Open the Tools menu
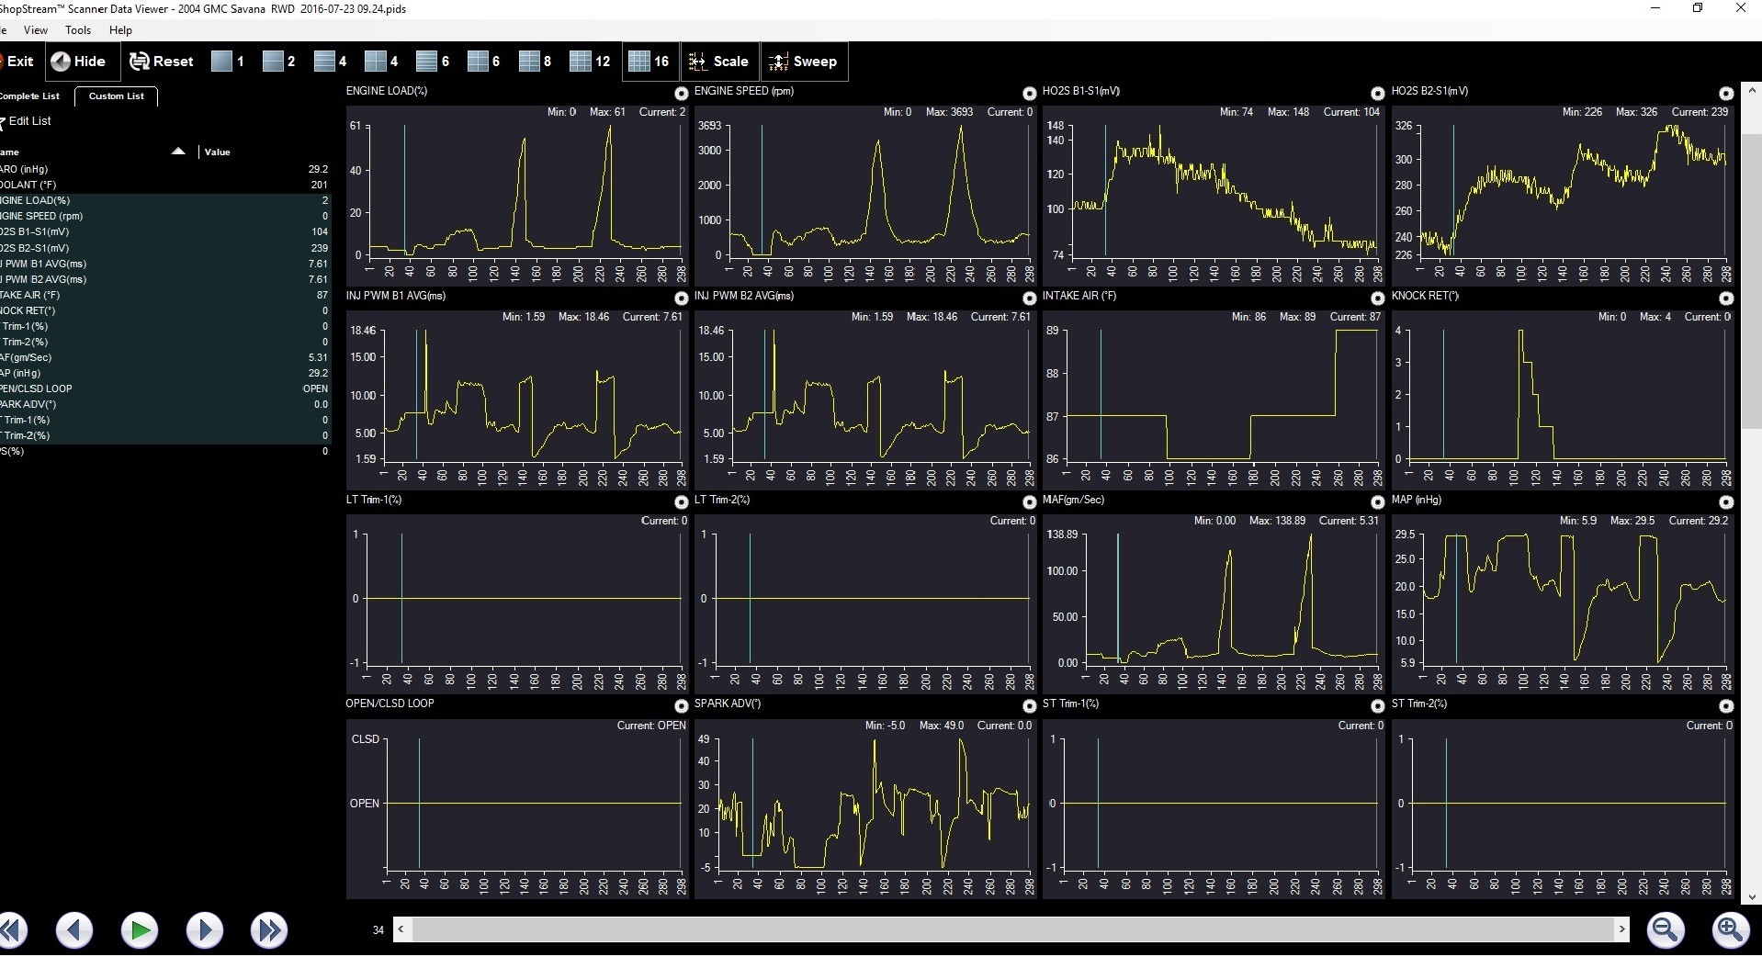Image resolution: width=1762 pixels, height=957 pixels. pyautogui.click(x=78, y=30)
